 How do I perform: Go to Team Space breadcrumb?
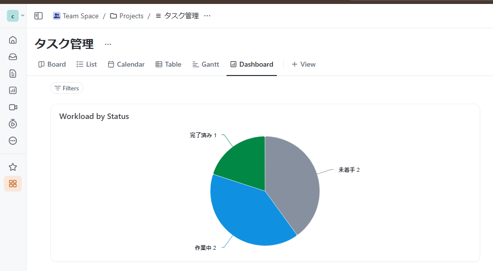(76, 16)
